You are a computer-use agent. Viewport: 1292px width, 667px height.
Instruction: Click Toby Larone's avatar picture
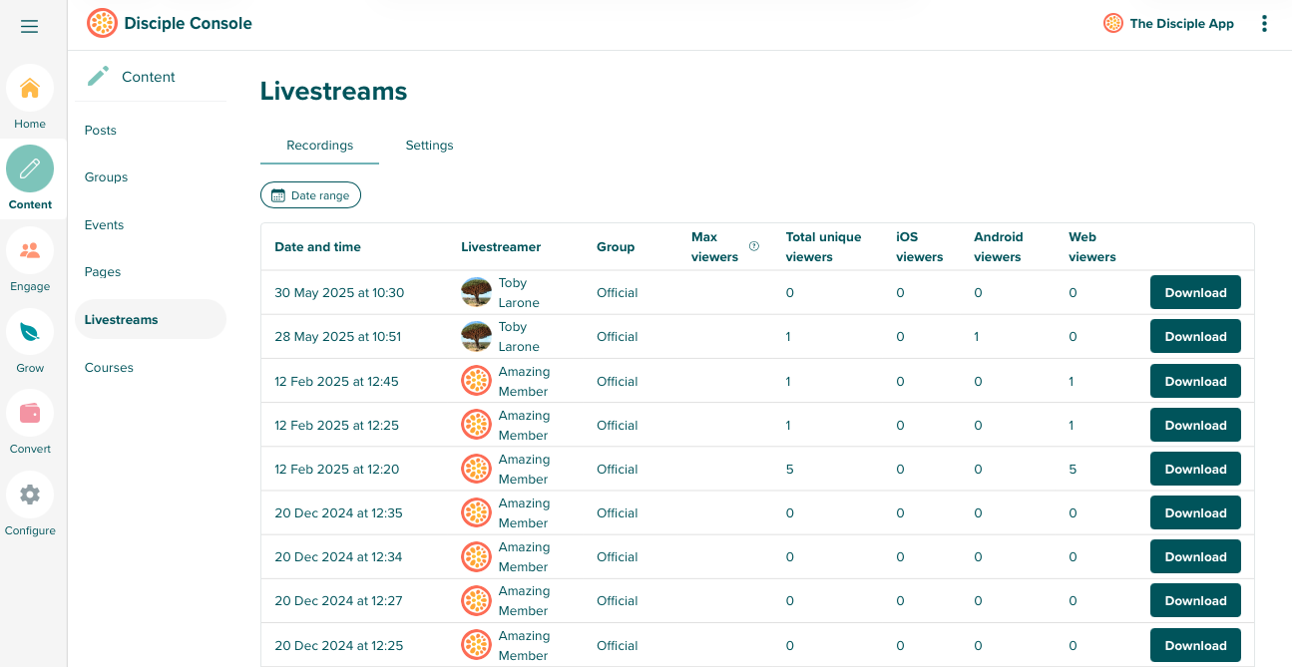point(476,292)
